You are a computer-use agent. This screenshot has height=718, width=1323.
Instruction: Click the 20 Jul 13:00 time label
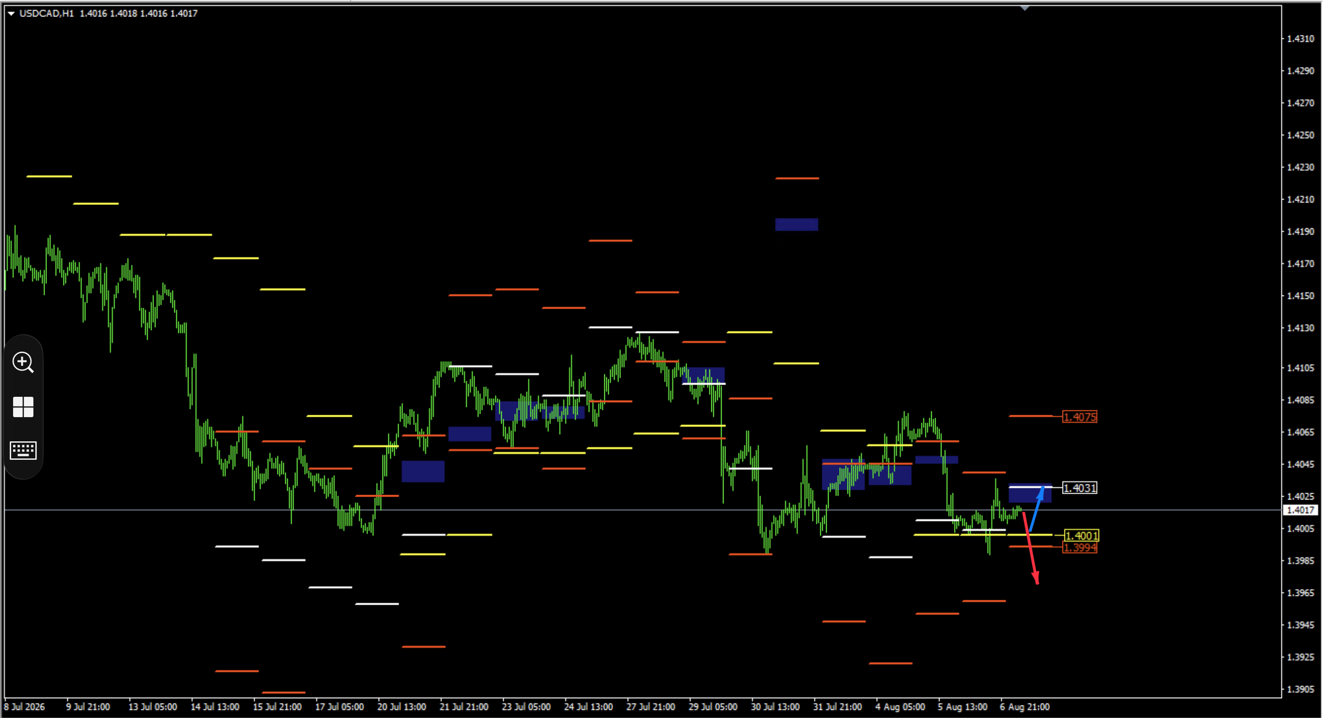pos(401,707)
